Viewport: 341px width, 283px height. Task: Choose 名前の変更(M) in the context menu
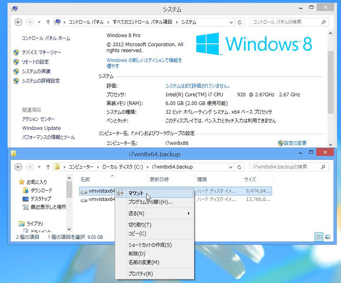click(x=155, y=262)
